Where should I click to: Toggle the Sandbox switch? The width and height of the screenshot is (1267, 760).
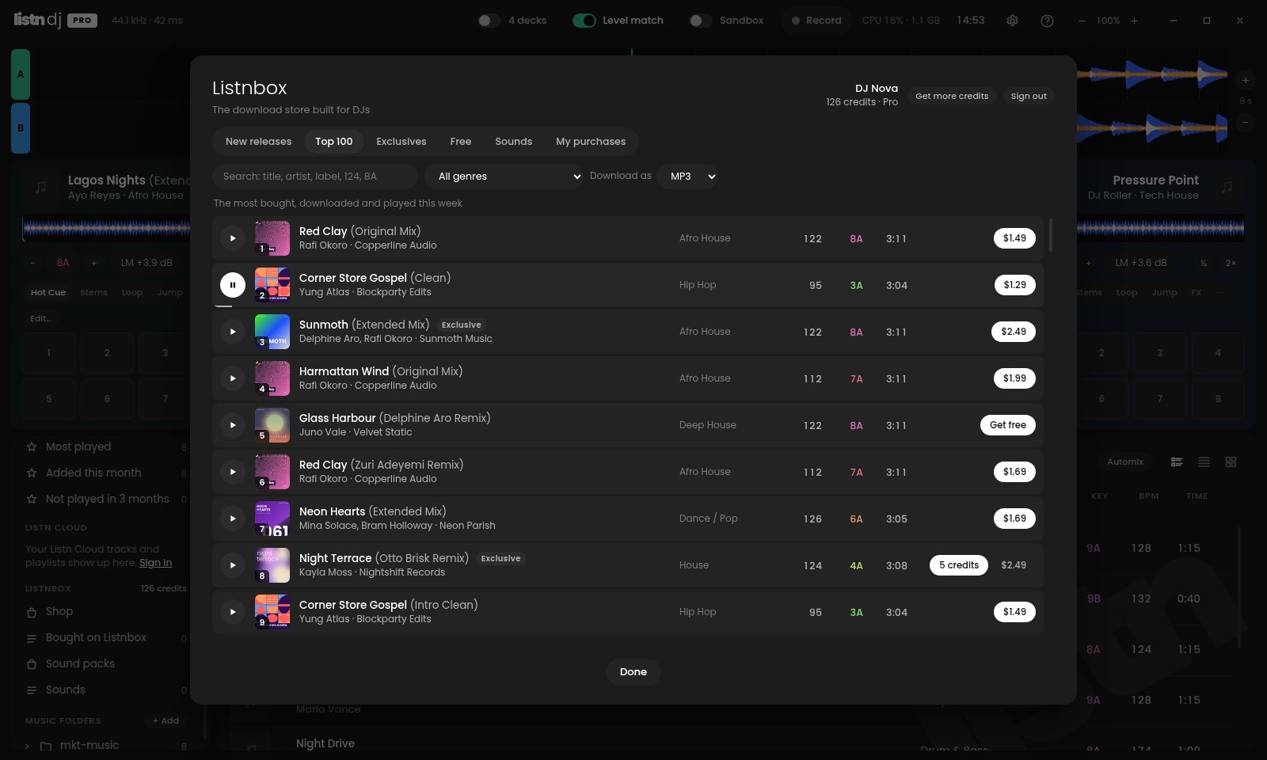(x=701, y=21)
